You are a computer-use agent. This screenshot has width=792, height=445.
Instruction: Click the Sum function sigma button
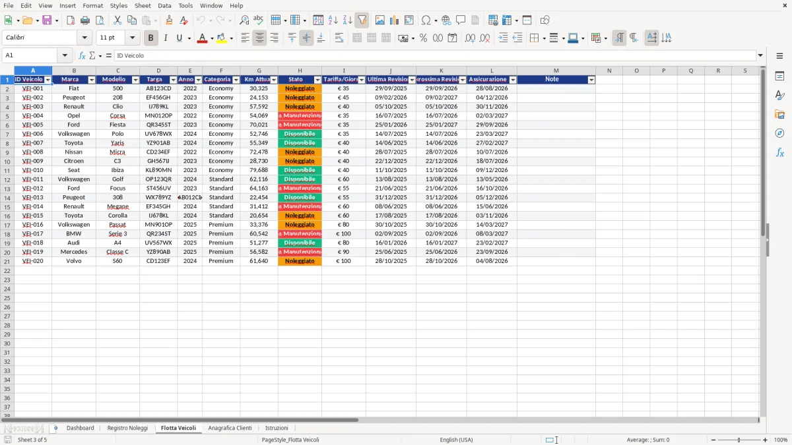click(92, 56)
